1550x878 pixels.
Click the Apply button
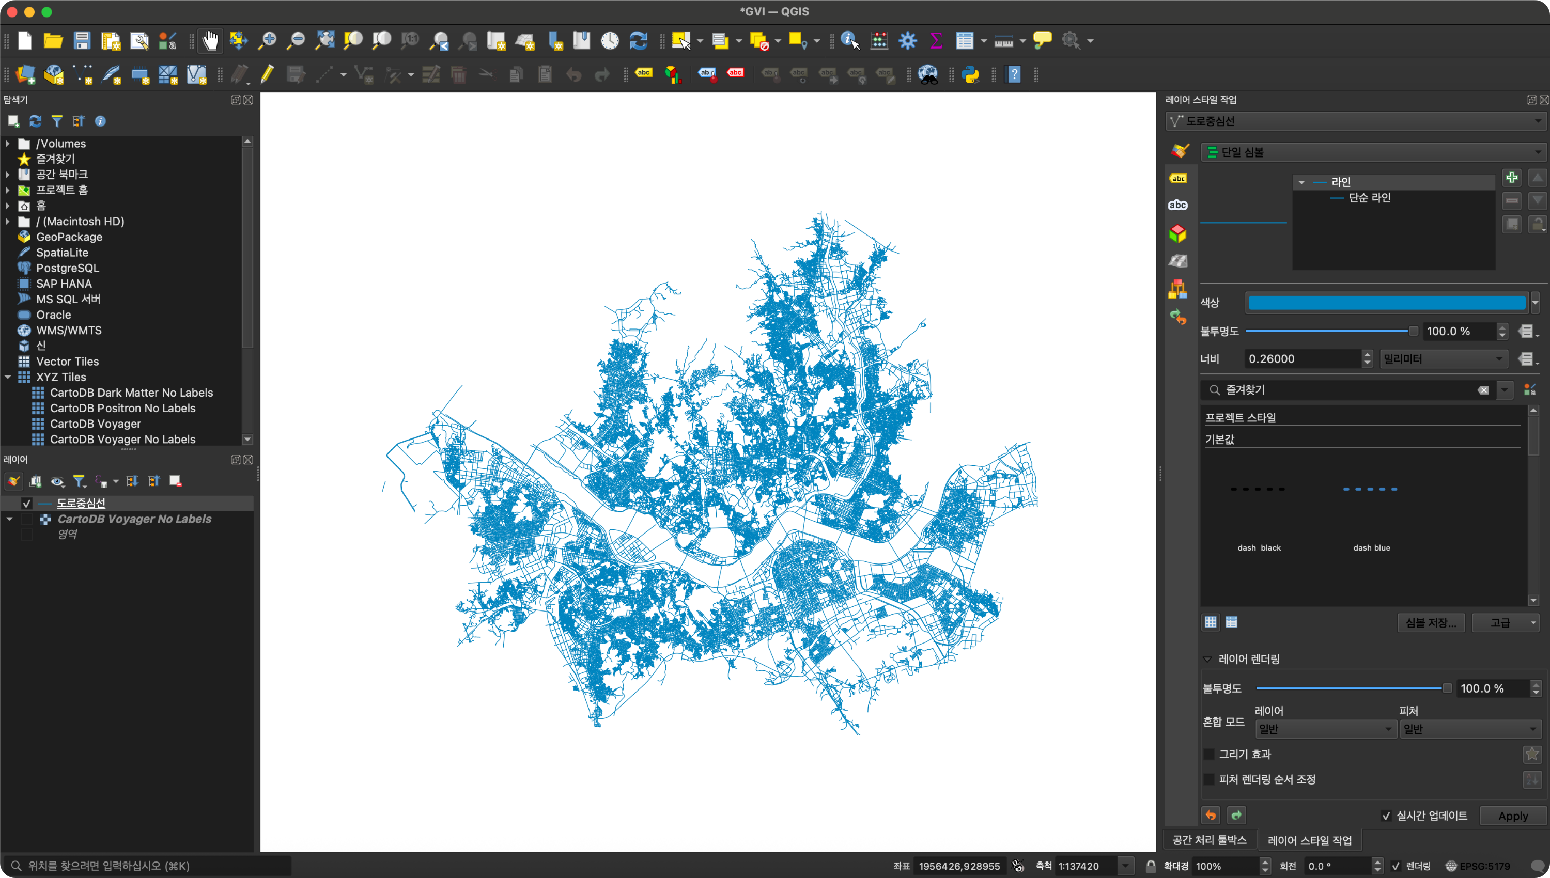pos(1513,816)
